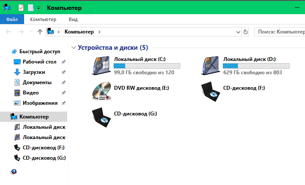This screenshot has height=185, width=305.
Task: Click the New folder quick access icon
Action: click(x=31, y=8)
